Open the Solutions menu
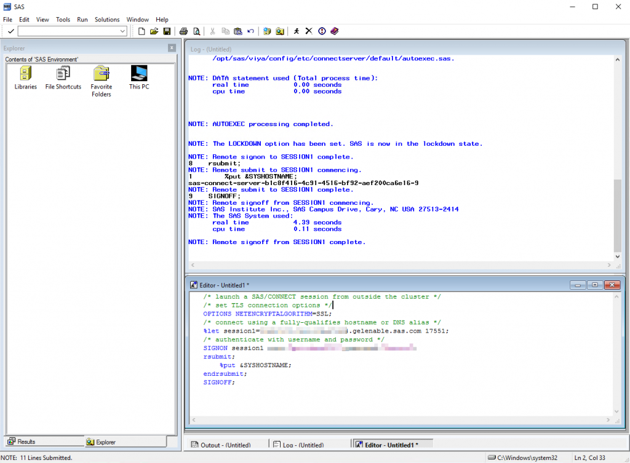This screenshot has width=630, height=463. pos(107,20)
